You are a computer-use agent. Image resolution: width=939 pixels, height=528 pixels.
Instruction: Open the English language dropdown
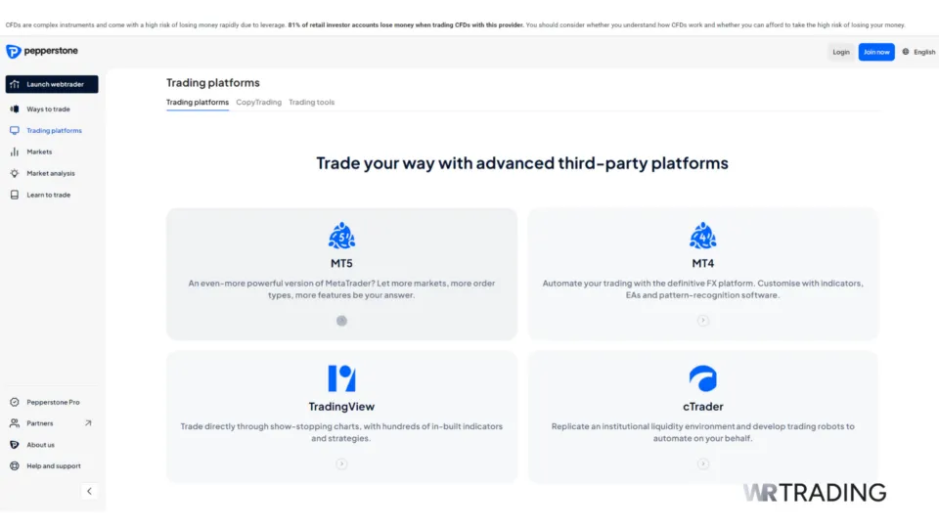(924, 52)
